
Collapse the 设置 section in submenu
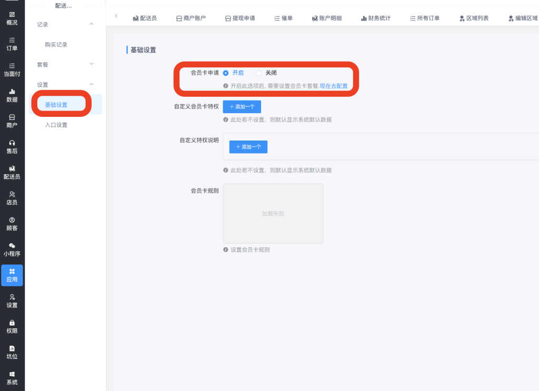pos(92,84)
